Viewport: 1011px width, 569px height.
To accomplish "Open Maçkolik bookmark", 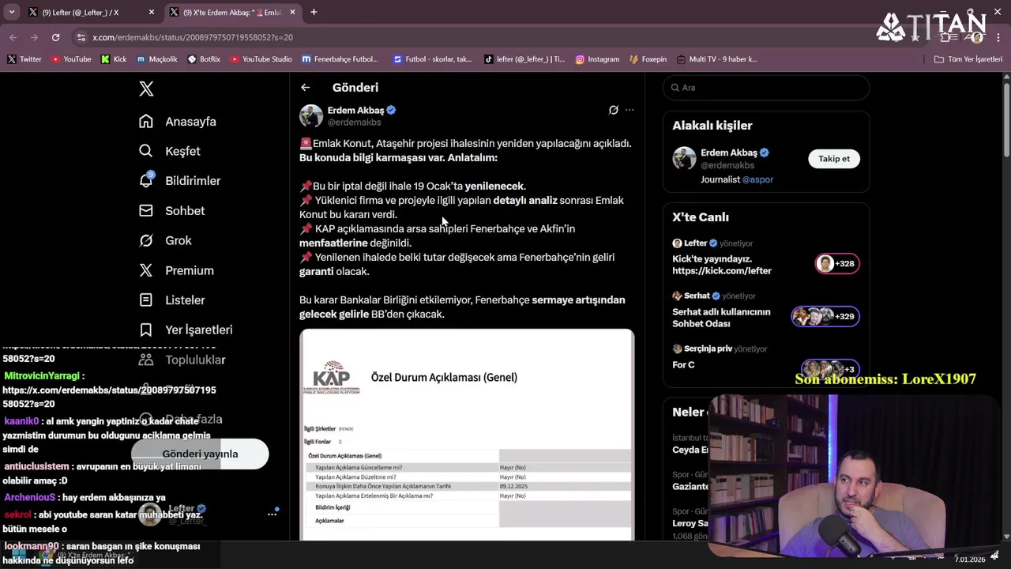I will coord(157,59).
